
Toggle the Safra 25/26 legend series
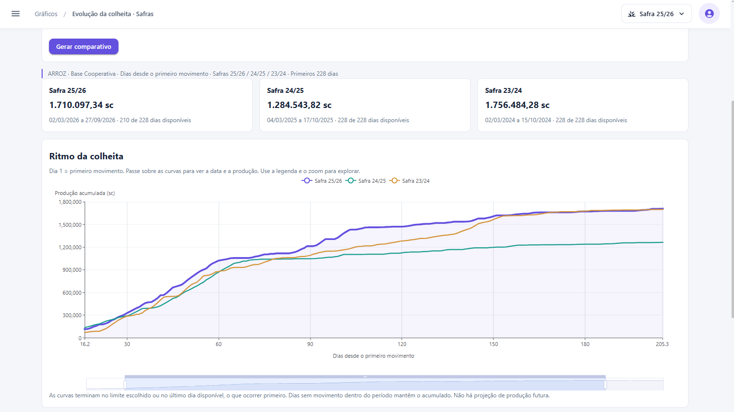tap(322, 181)
